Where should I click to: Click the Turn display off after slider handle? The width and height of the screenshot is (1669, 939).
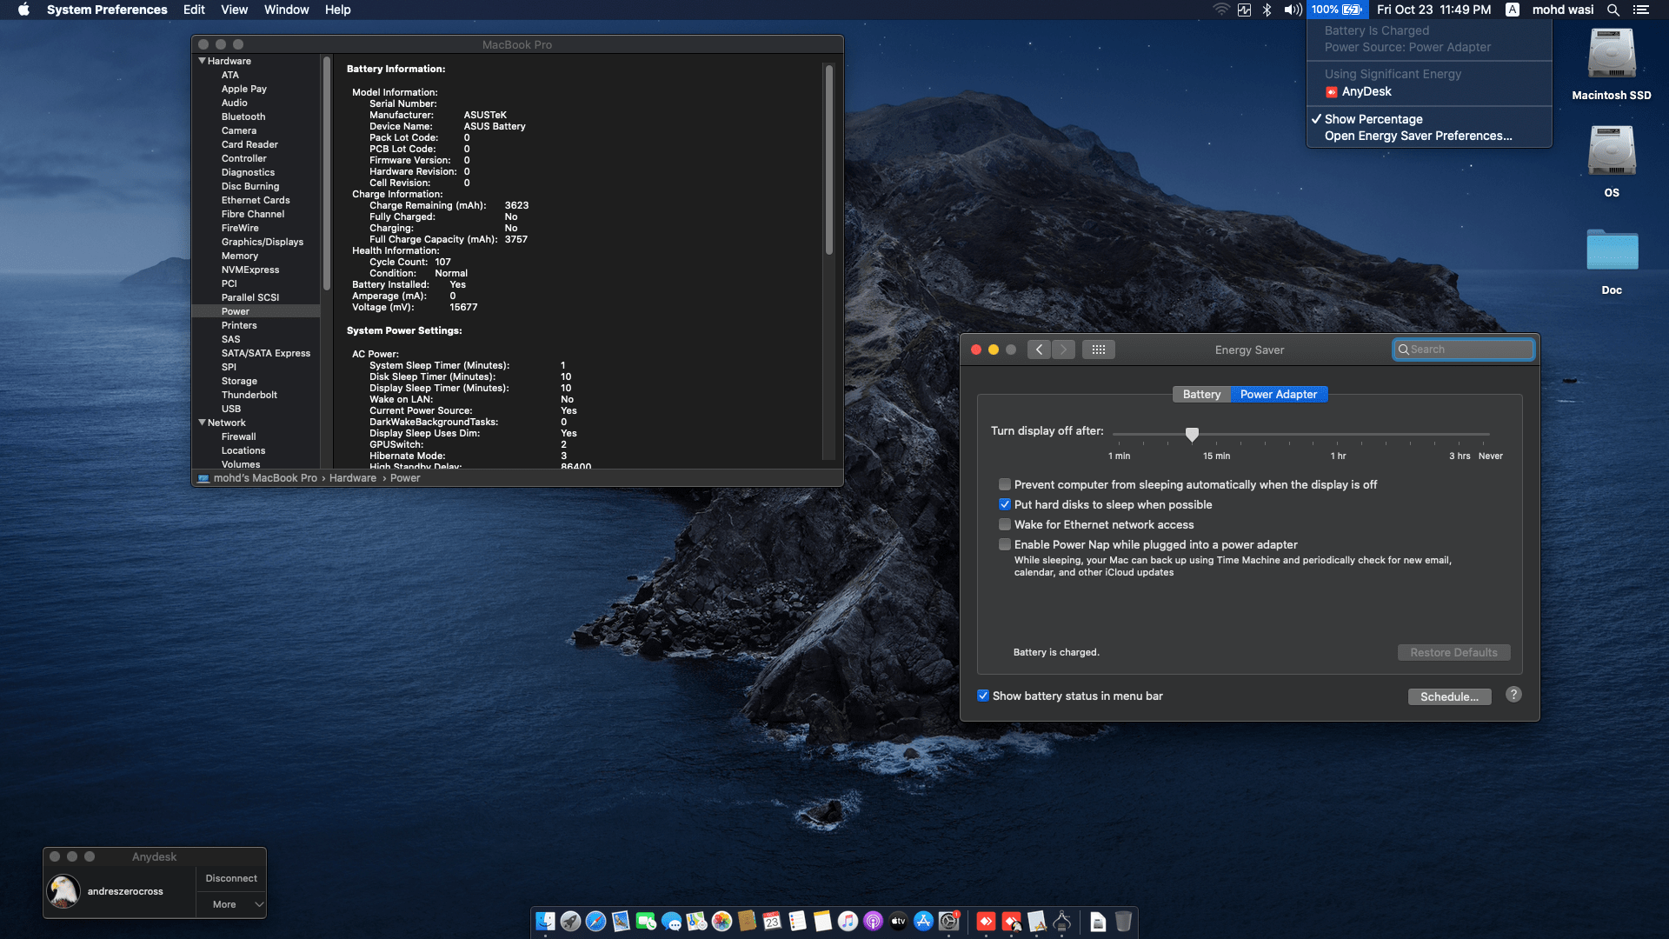point(1193,434)
